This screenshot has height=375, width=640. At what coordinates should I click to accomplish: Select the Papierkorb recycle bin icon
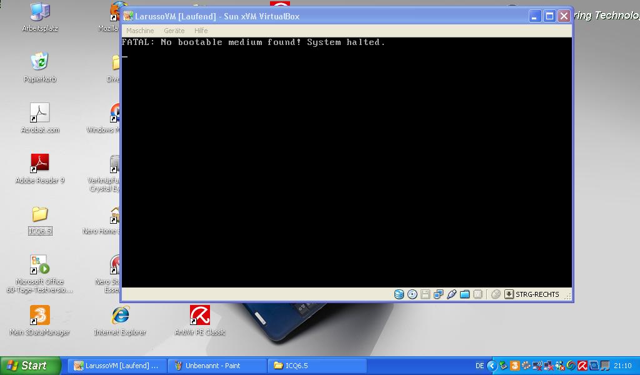40,67
